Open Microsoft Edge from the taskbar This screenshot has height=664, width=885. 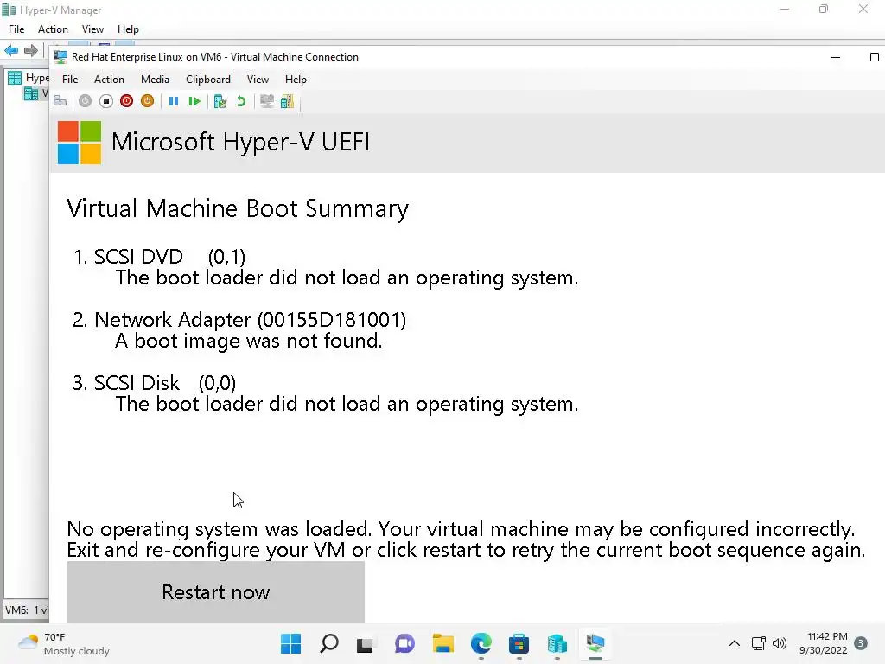pos(481,643)
